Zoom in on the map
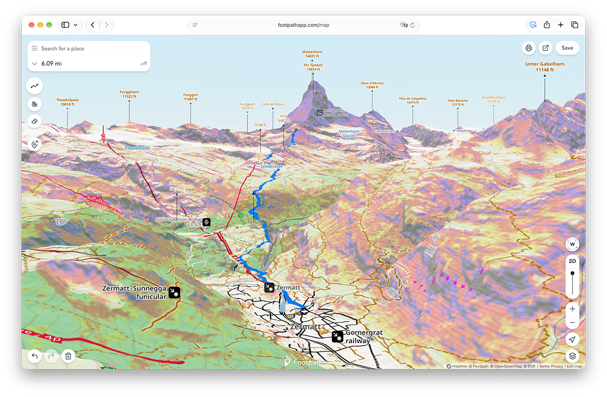 [x=573, y=309]
